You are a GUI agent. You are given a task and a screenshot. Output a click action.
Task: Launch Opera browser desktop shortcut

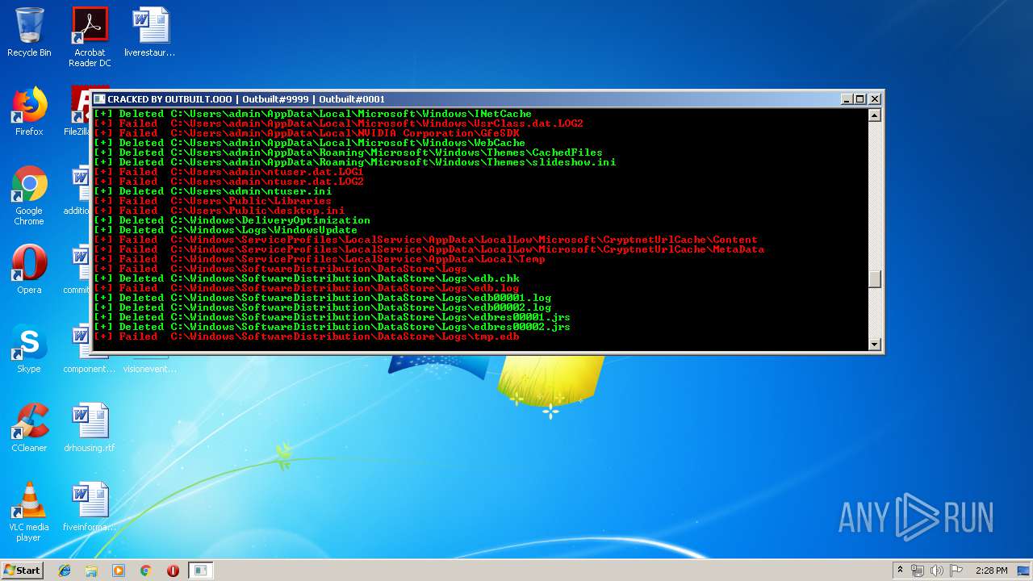pyautogui.click(x=29, y=270)
